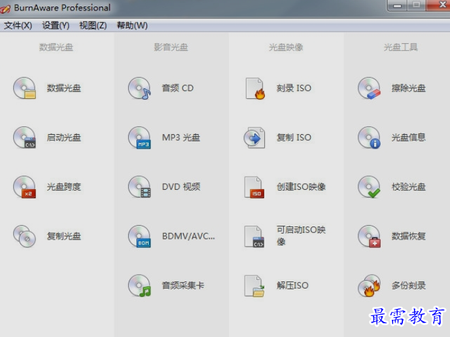
Task: Open the 帮助(W) menu
Action: pos(132,26)
